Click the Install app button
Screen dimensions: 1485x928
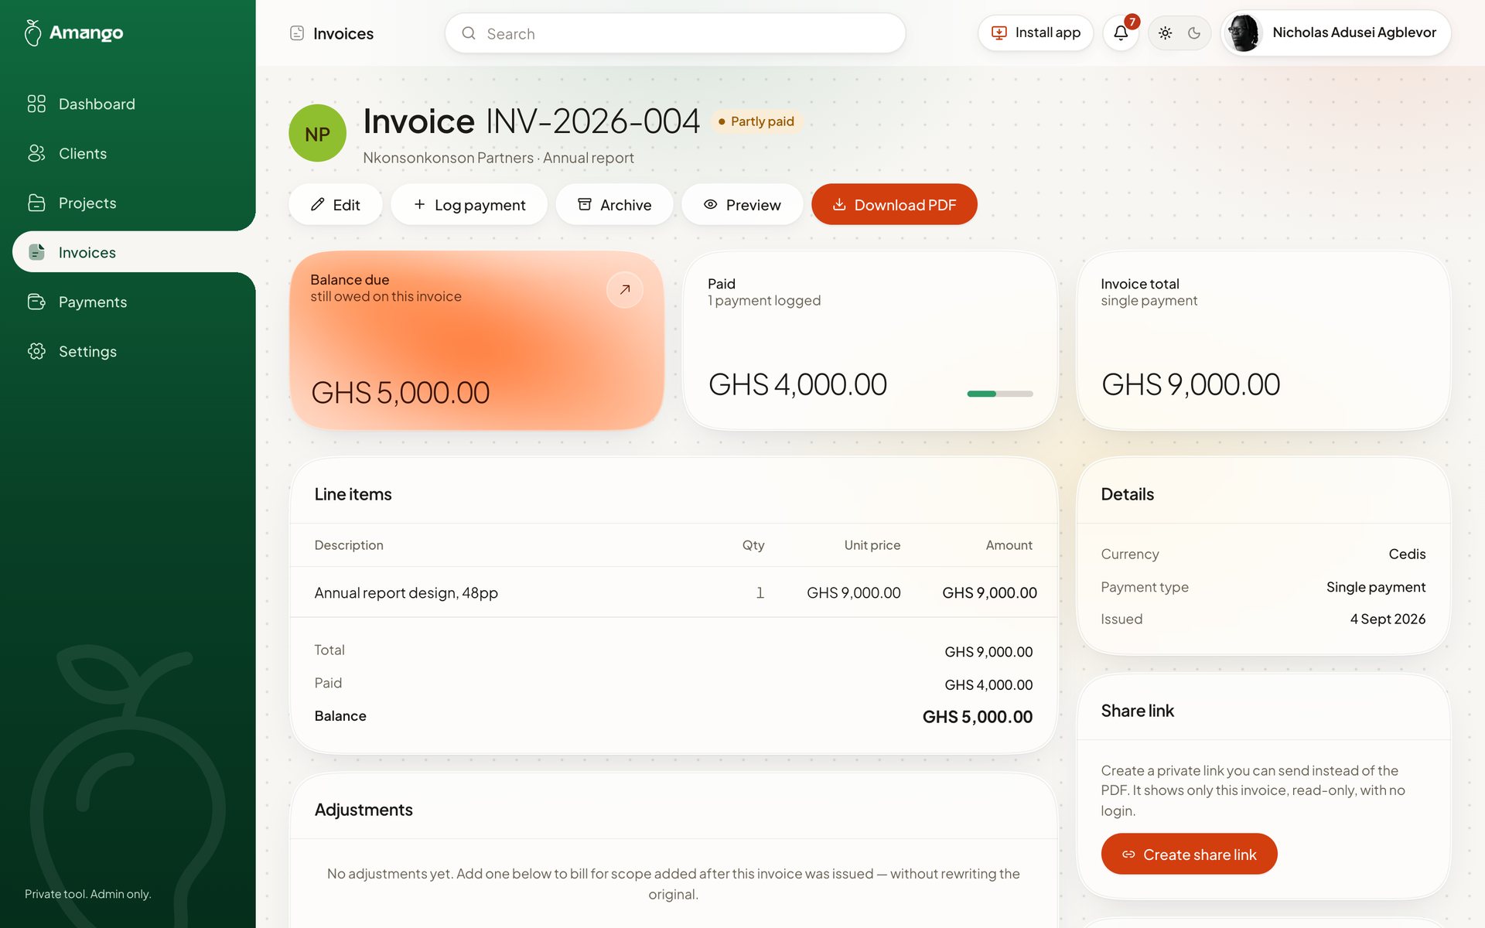pos(1035,32)
